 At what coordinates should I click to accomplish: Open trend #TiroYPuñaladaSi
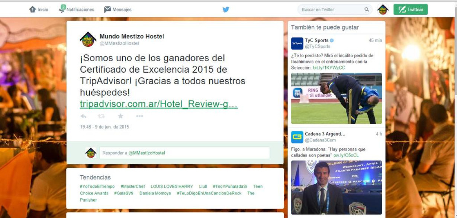(230, 186)
